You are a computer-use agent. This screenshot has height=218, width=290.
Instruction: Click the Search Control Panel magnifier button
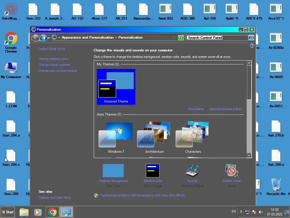click(x=251, y=38)
